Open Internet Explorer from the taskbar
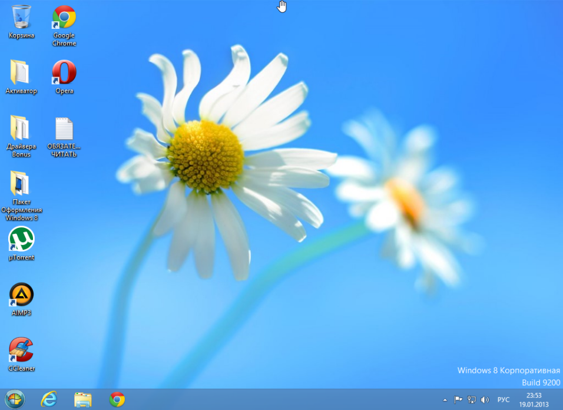 [x=49, y=399]
